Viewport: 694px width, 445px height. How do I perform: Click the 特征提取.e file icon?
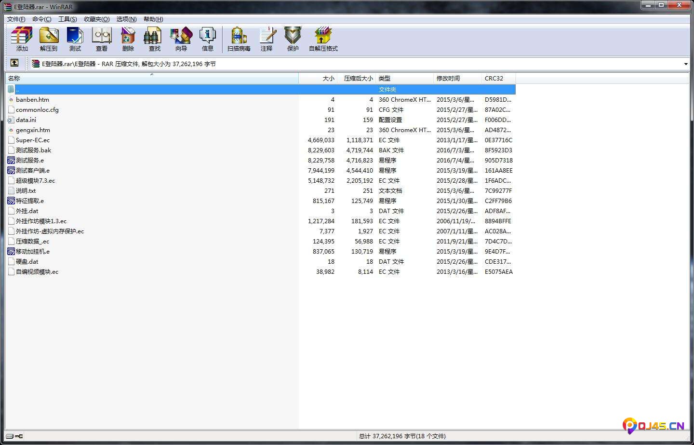tap(11, 201)
